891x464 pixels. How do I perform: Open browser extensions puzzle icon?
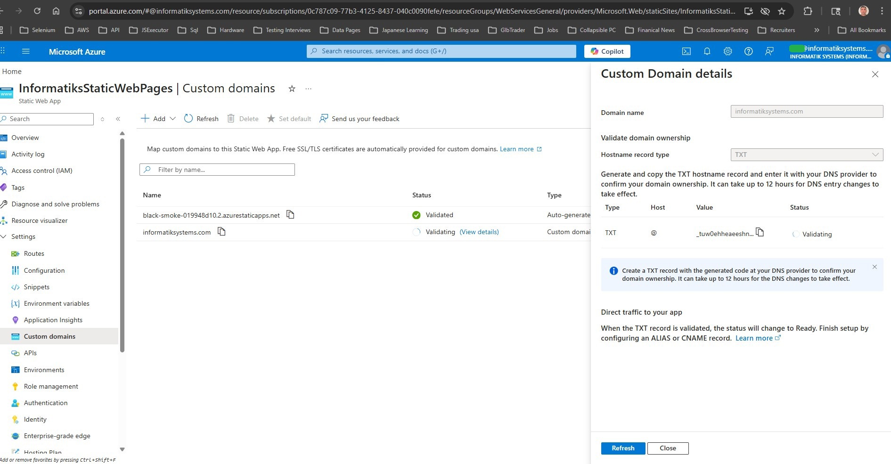click(x=808, y=11)
